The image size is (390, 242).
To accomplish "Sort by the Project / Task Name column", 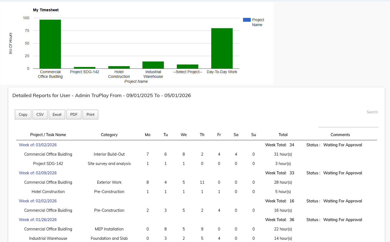I will click(x=48, y=134).
